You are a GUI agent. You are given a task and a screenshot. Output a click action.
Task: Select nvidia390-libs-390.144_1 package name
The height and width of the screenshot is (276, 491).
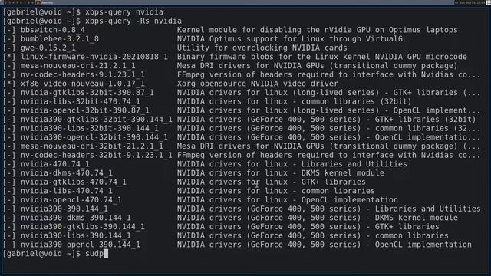[76, 235]
